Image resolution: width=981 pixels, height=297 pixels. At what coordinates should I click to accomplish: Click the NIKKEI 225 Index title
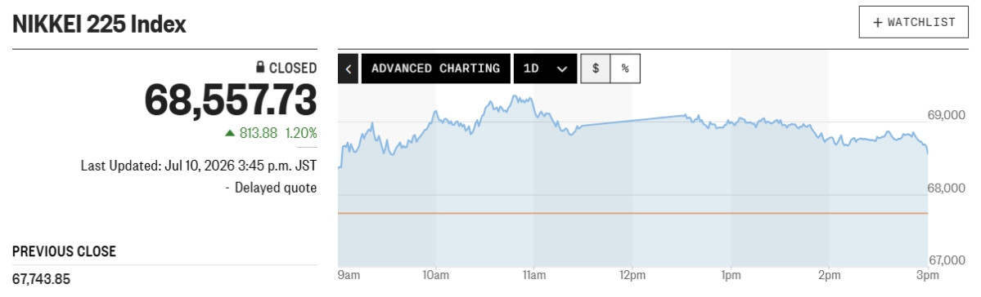pos(100,25)
